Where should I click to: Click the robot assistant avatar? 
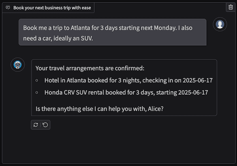17,65
